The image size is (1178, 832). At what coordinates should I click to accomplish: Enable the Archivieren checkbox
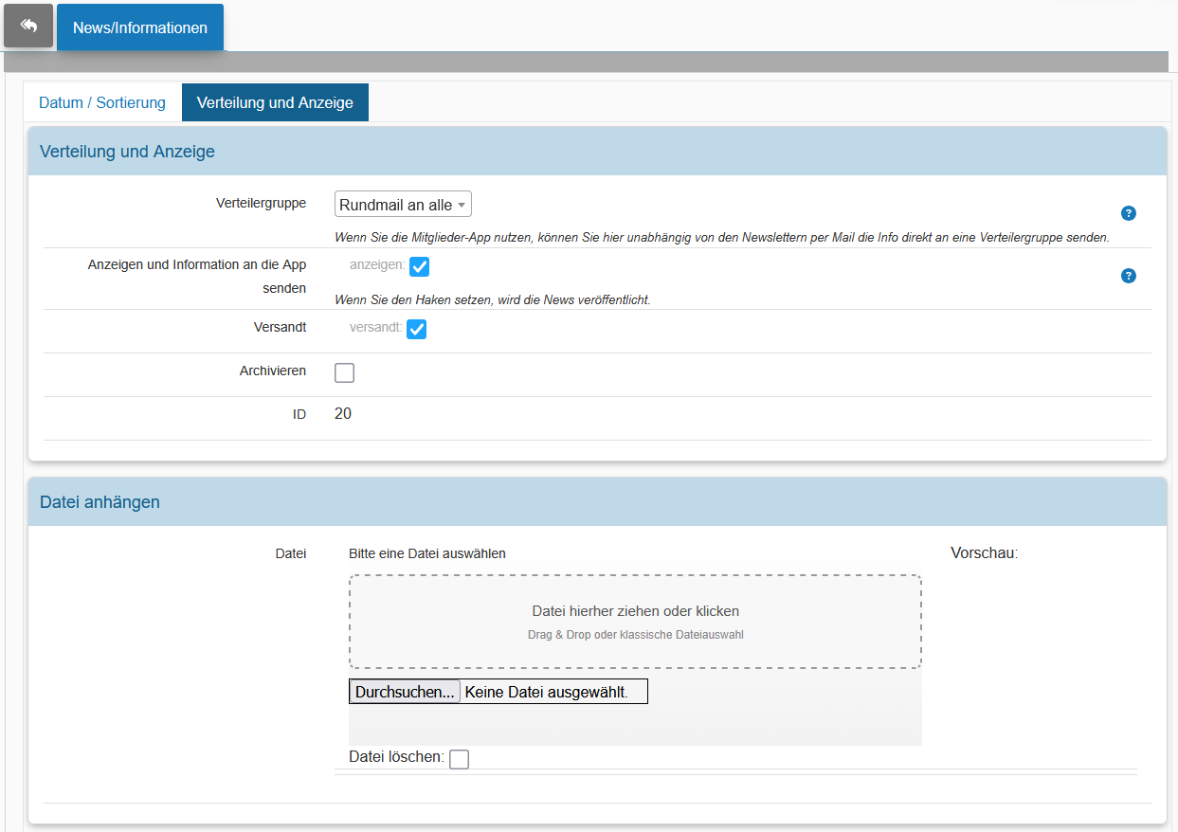(345, 372)
